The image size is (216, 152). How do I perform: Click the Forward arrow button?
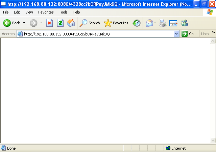point(33,23)
